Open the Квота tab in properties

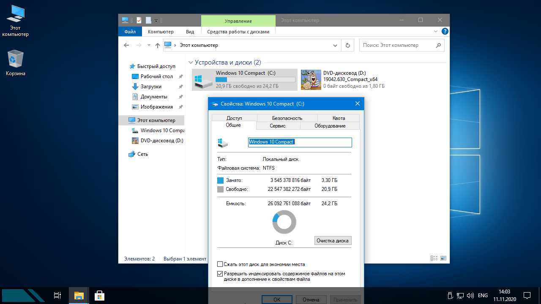(339, 118)
